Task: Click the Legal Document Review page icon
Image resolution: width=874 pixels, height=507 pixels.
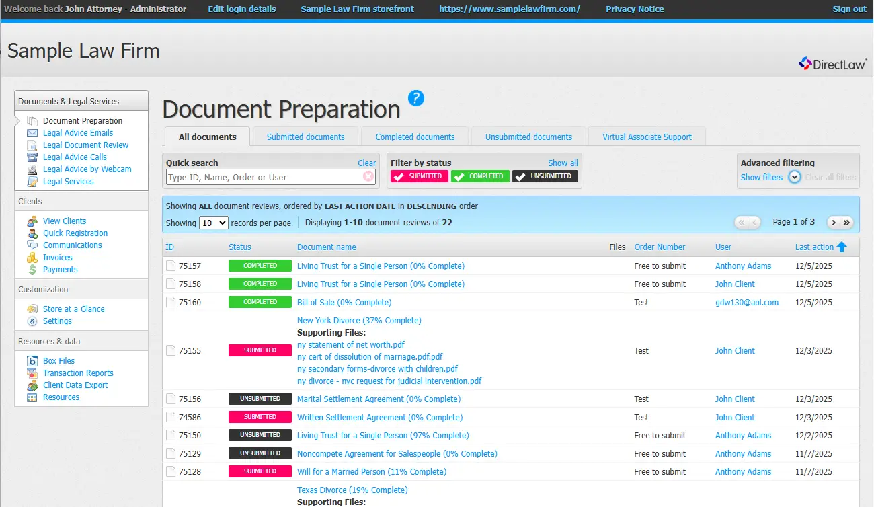Action: (32, 145)
